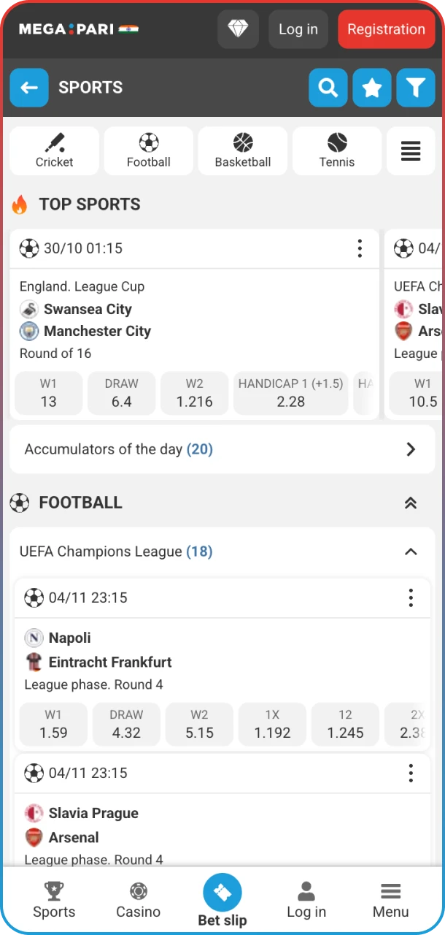Select the Basketball sport icon
Viewport: 445px width, 935px height.
coord(242,150)
